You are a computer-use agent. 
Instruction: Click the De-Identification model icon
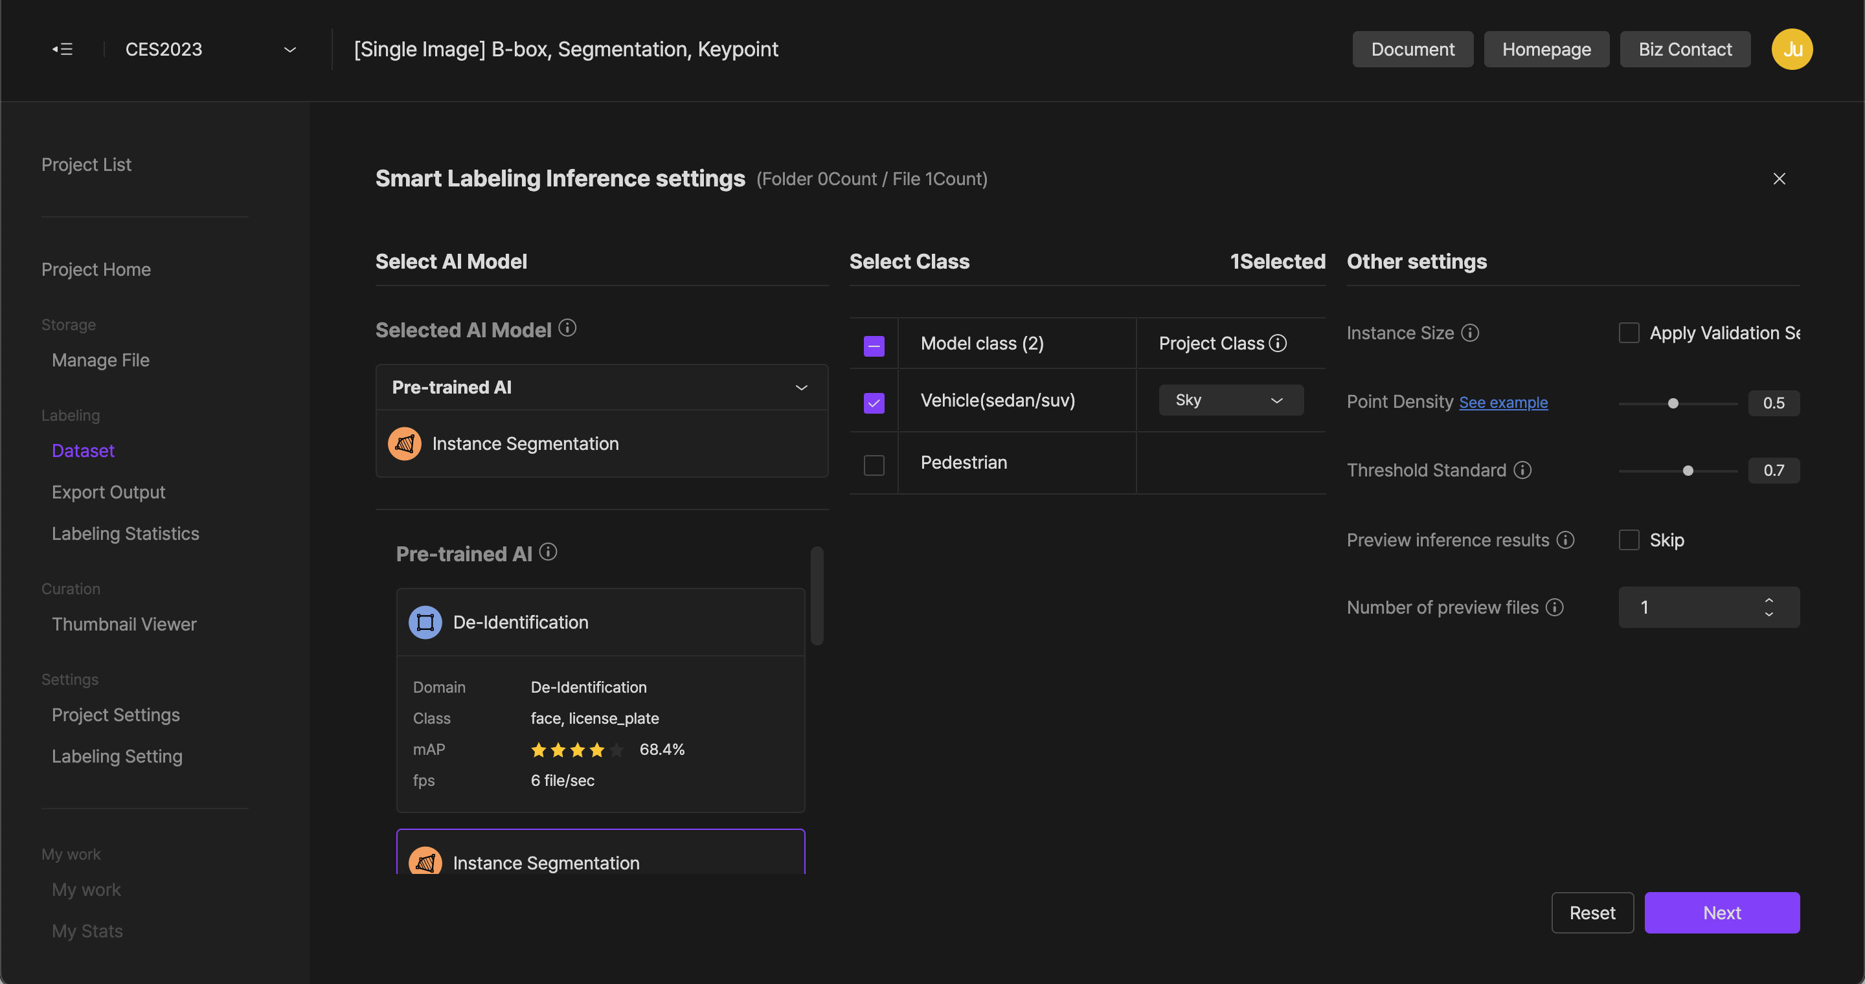(425, 622)
